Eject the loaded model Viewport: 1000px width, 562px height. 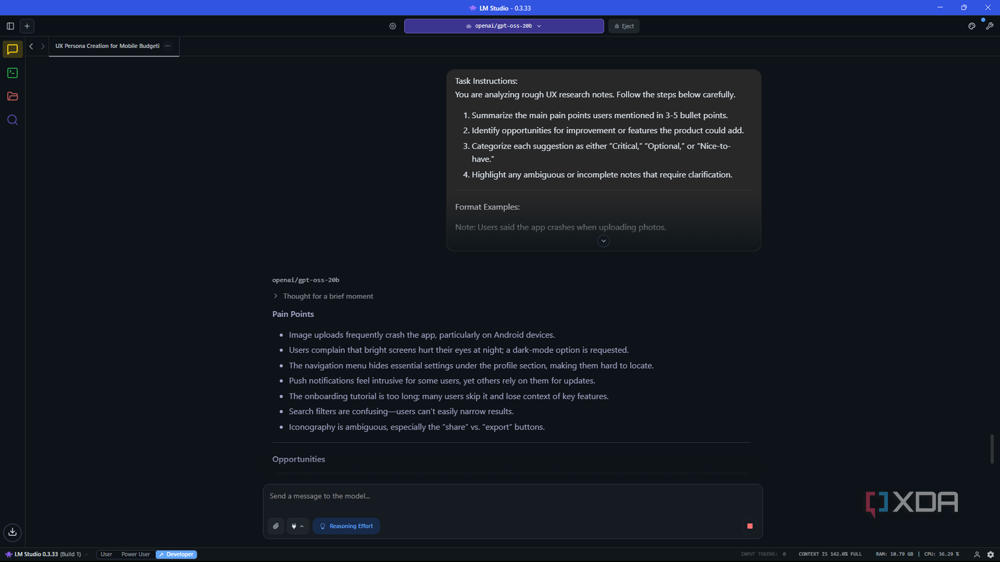(624, 26)
